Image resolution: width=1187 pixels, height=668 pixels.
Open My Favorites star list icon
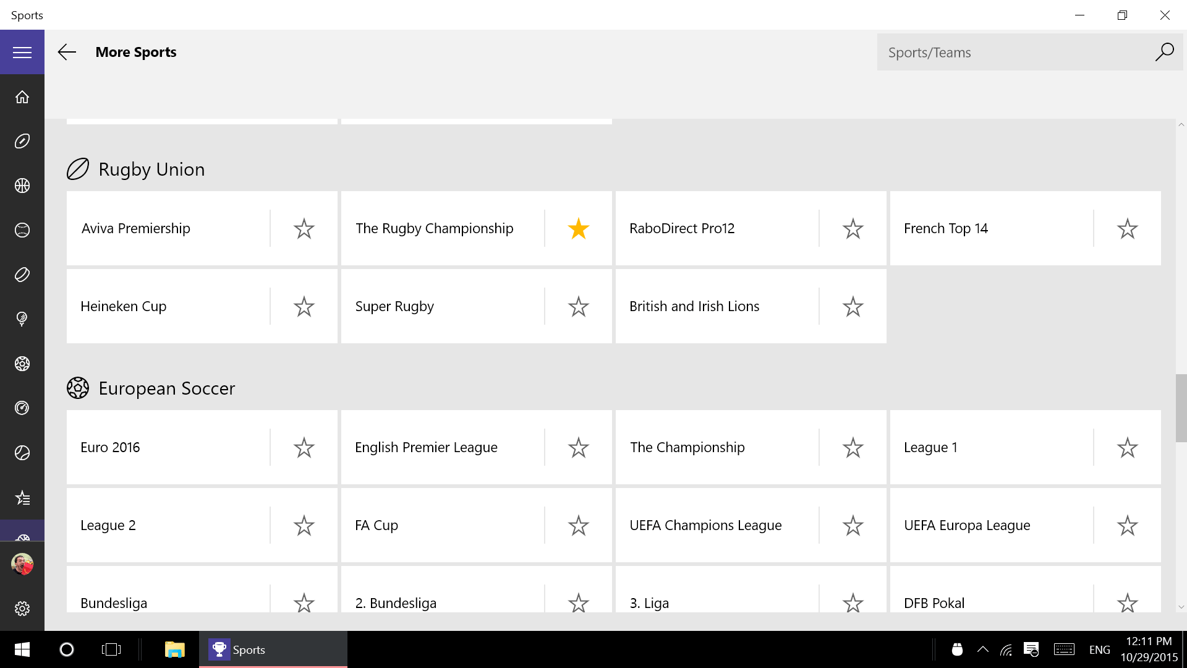22,498
